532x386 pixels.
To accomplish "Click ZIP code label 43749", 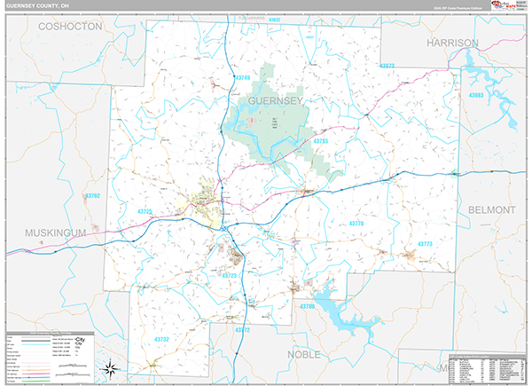I will point(243,78).
